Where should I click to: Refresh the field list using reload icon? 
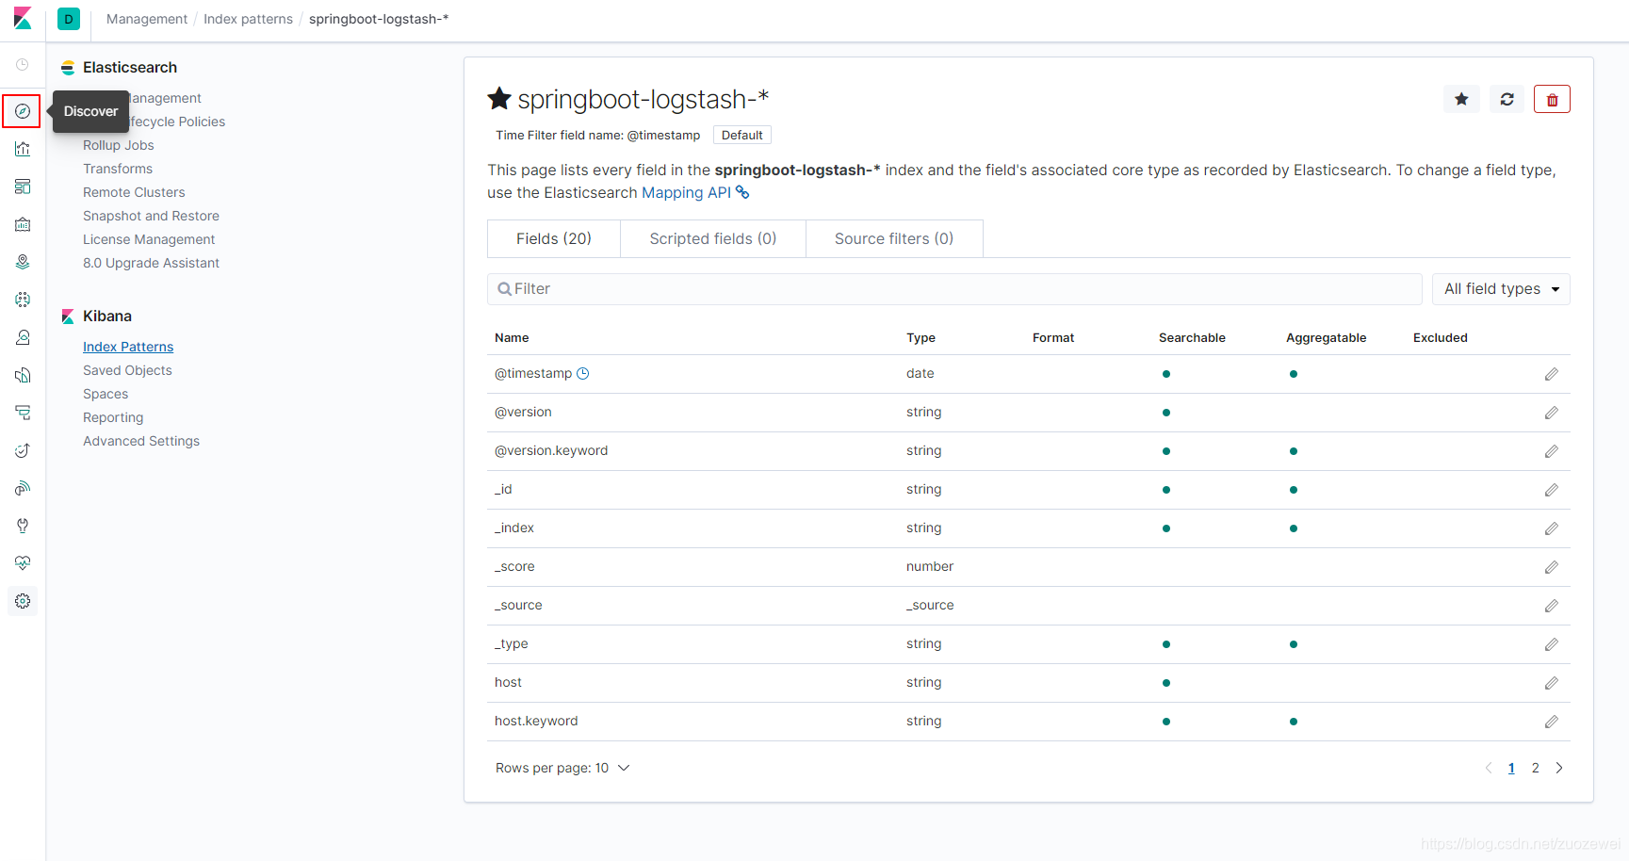pos(1507,99)
